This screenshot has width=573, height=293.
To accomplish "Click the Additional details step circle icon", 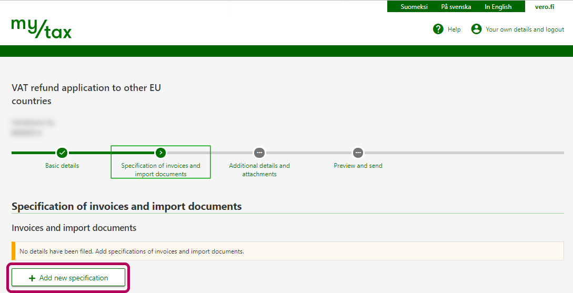I will pos(259,153).
